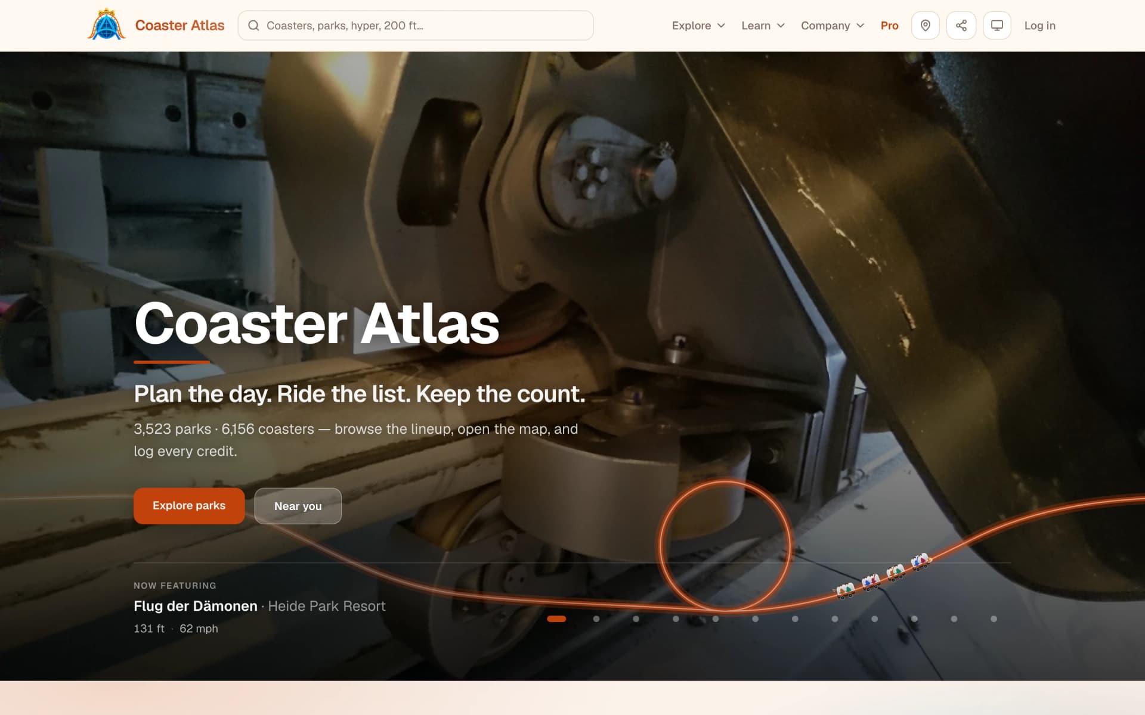Go to the tenth carousel slide dot

914,619
